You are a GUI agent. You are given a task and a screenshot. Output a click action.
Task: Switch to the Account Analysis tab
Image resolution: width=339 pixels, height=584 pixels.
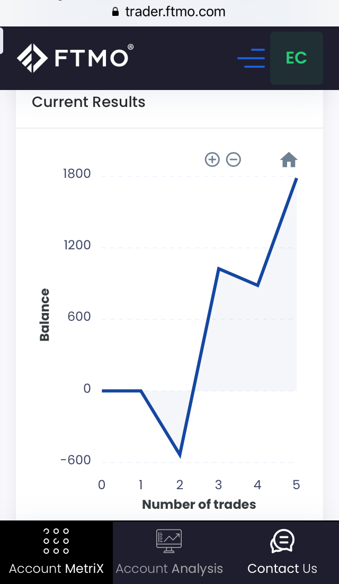169,553
